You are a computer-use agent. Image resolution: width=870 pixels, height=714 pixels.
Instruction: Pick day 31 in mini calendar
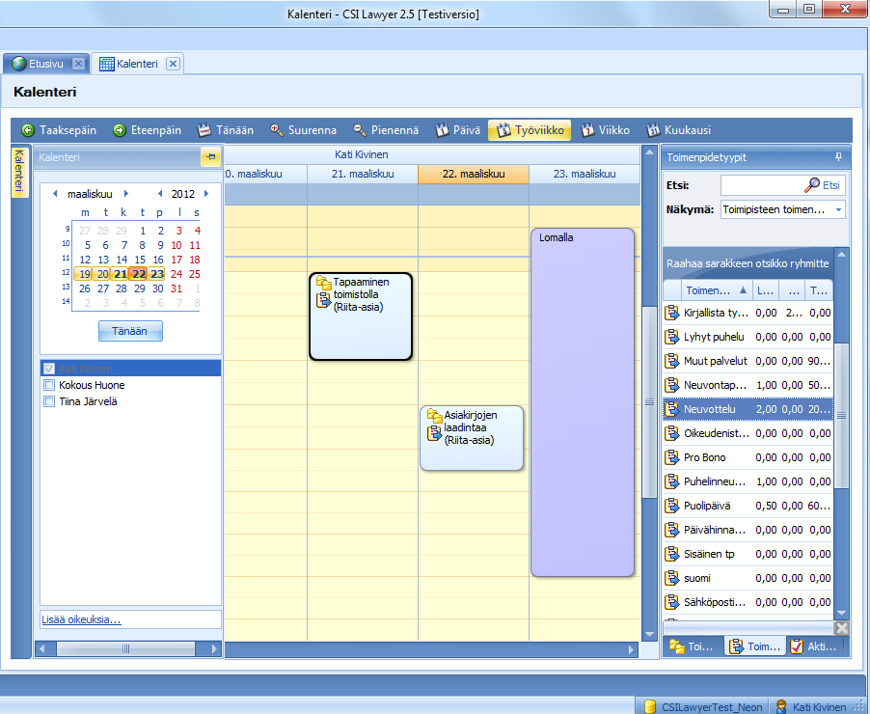pos(177,288)
